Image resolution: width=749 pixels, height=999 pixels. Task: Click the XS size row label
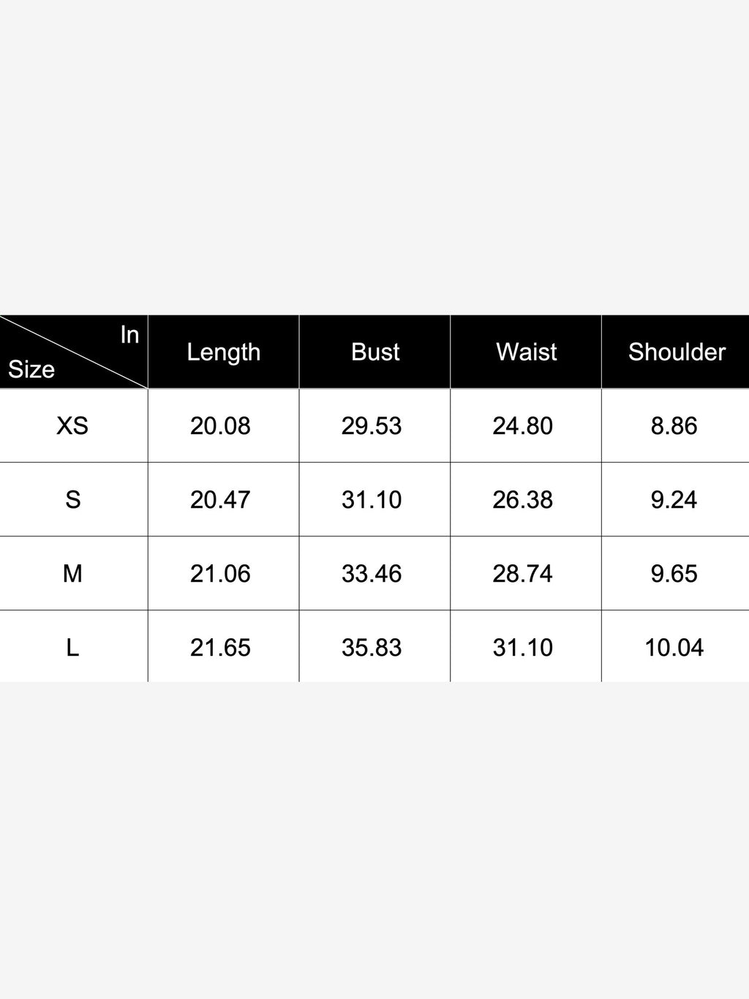click(72, 426)
